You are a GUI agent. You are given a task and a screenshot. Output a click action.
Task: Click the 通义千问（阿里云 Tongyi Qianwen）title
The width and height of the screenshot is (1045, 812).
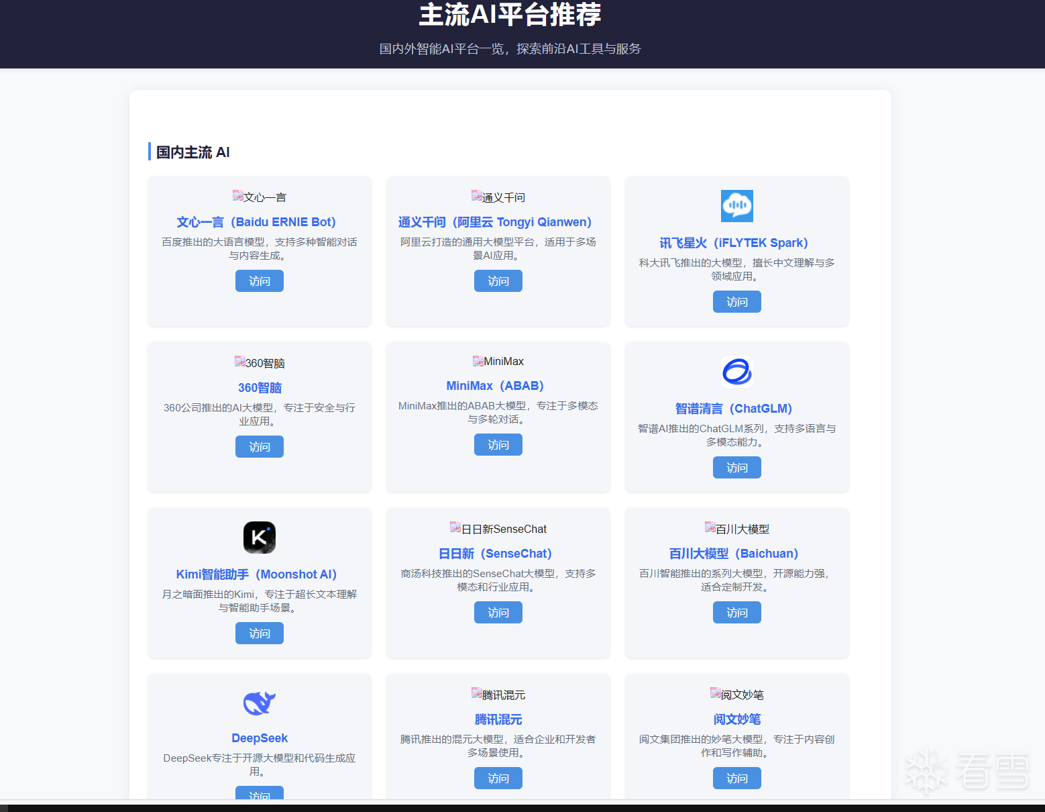coord(498,222)
